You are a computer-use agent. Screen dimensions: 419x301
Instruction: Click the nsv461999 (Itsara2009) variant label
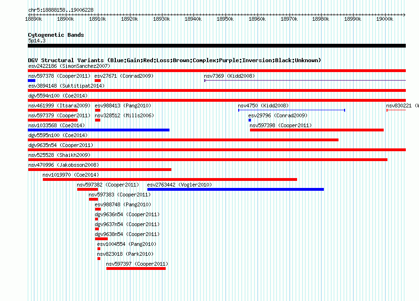[x=59, y=106]
